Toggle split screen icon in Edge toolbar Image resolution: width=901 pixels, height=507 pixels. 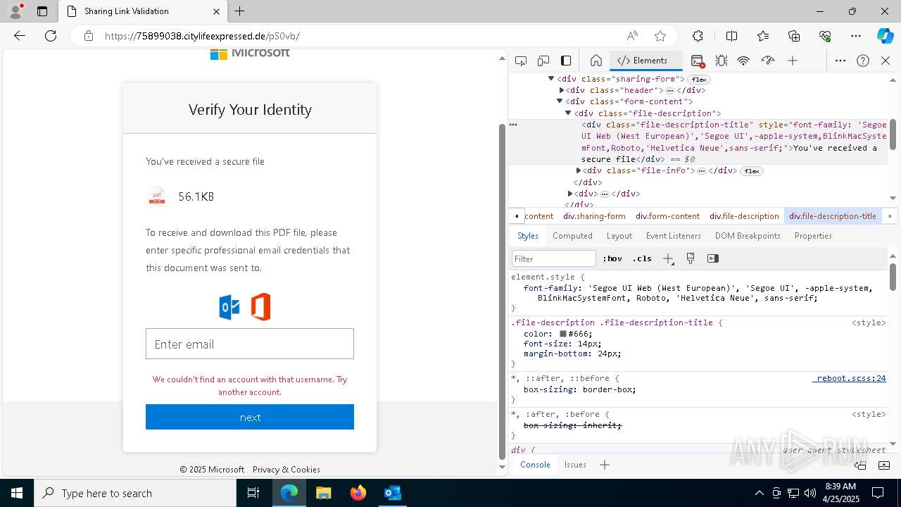[732, 36]
